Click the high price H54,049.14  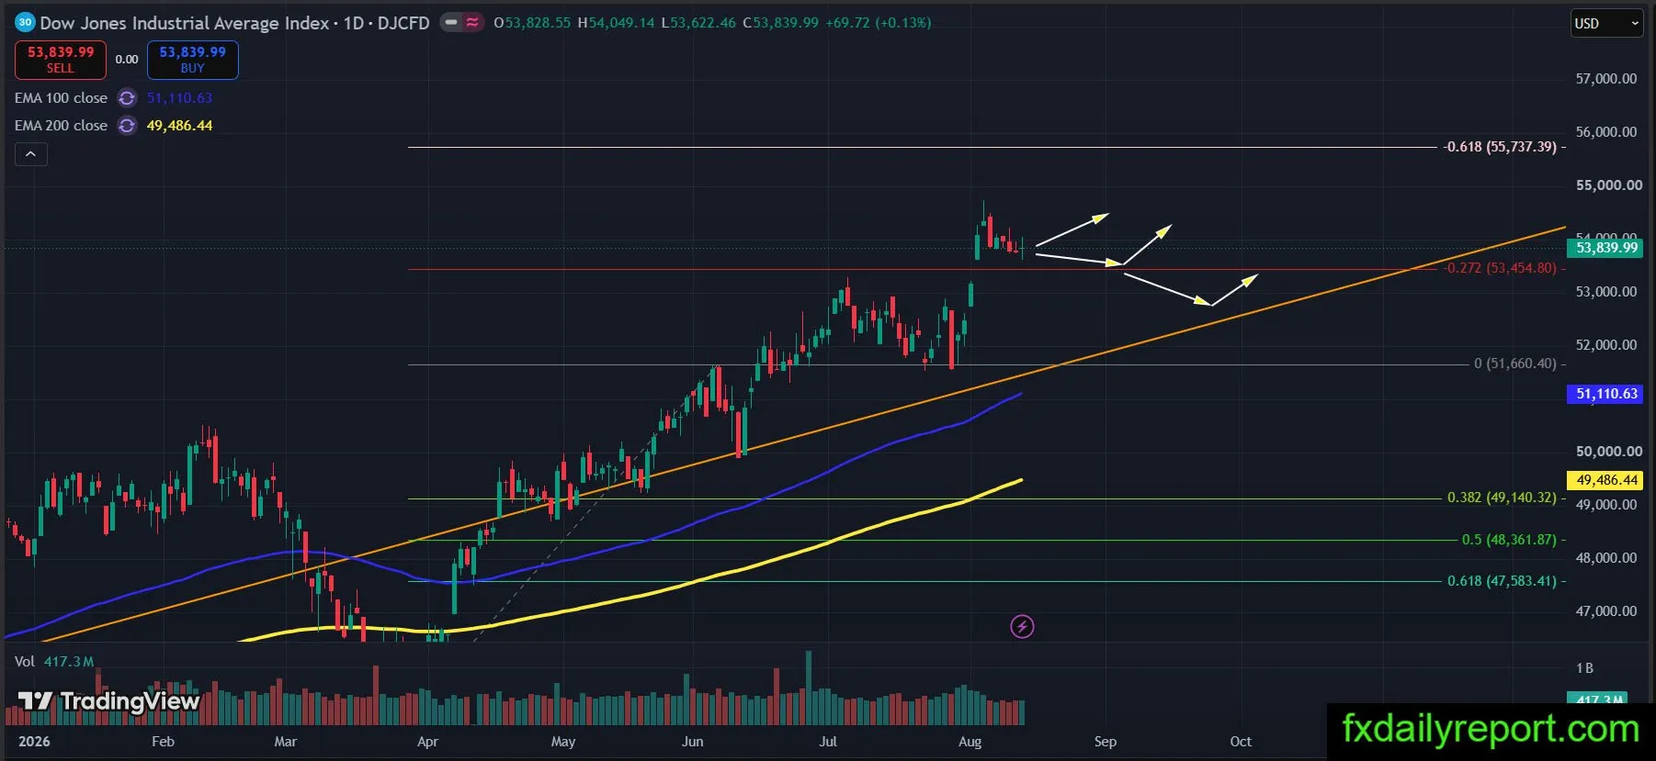tap(616, 23)
